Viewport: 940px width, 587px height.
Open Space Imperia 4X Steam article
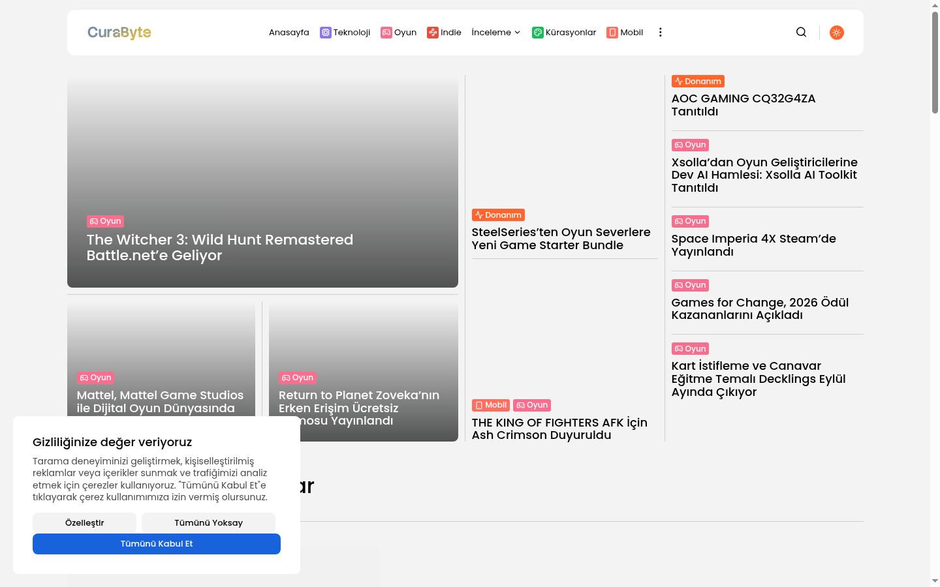754,245
